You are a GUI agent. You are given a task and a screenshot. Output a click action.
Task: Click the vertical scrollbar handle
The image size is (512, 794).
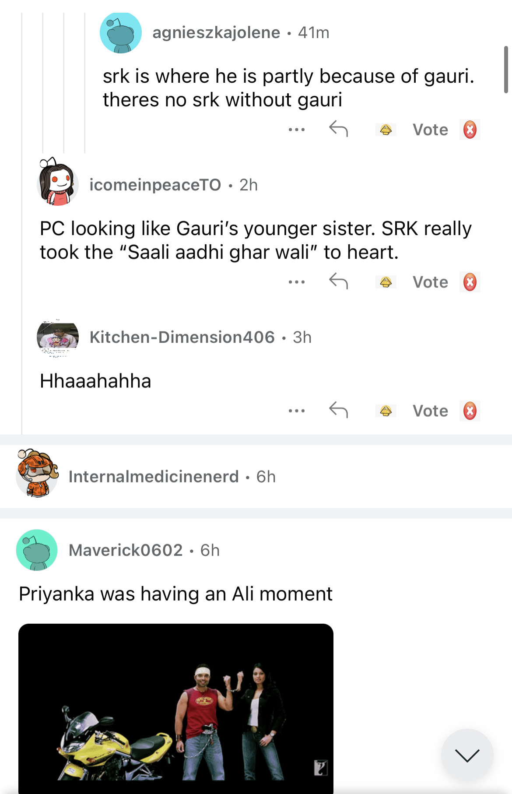click(x=506, y=69)
